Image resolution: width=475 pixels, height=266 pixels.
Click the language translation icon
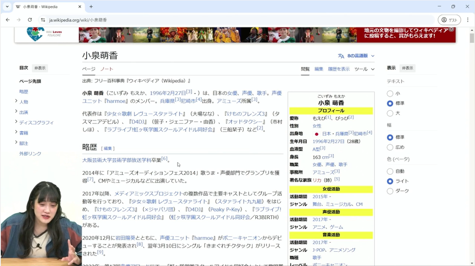[341, 56]
